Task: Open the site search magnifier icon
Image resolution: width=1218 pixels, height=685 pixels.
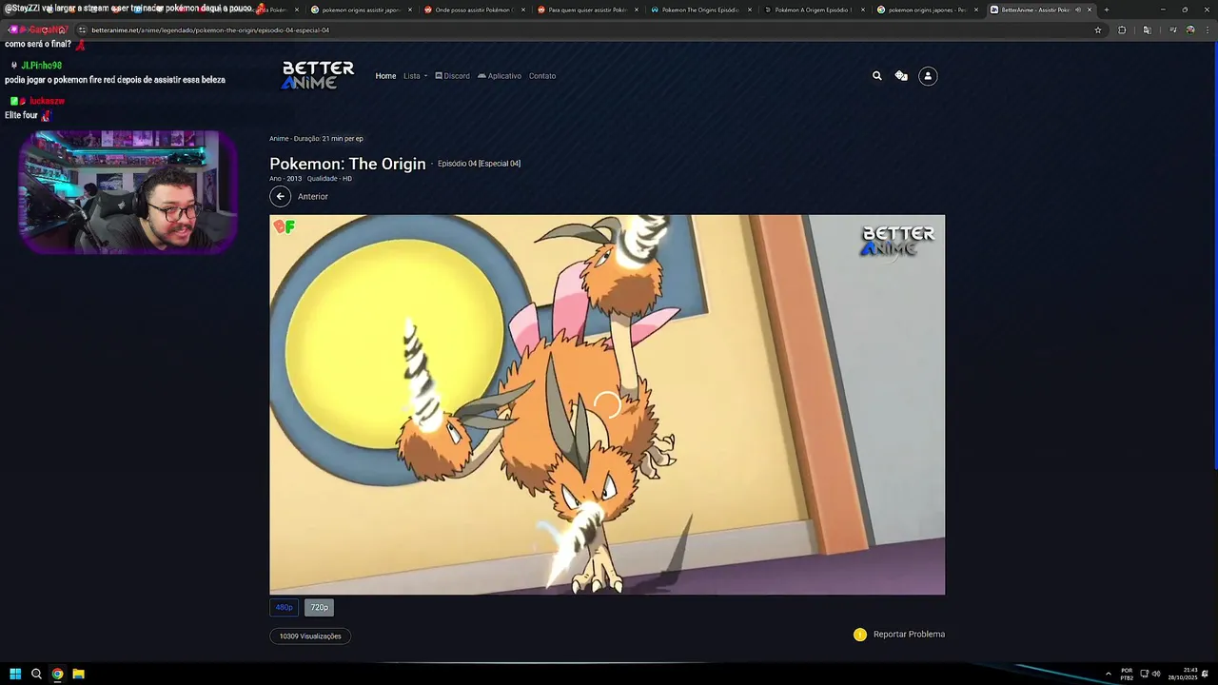Action: click(x=877, y=76)
